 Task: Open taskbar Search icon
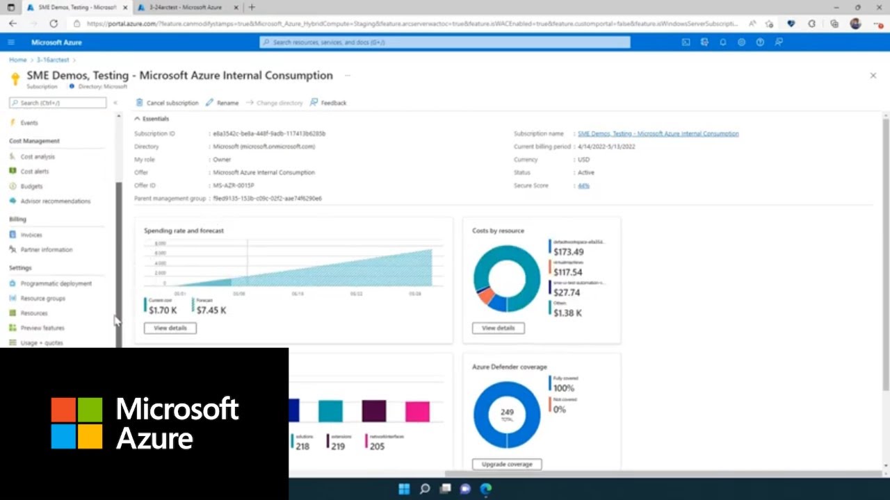pyautogui.click(x=425, y=489)
